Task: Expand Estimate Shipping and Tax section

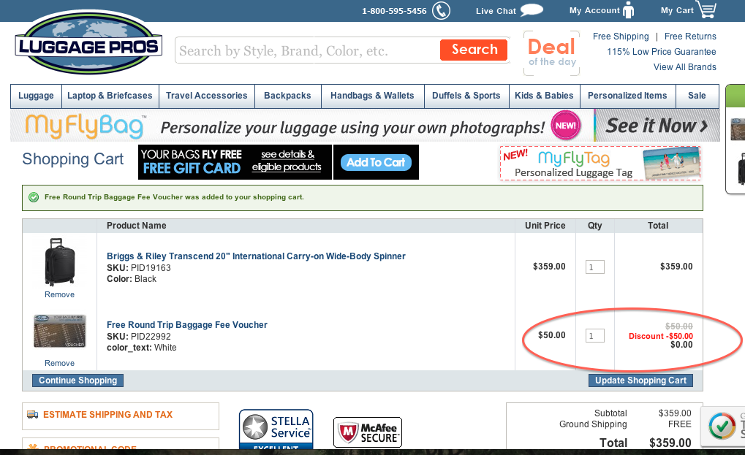Action: pyautogui.click(x=120, y=415)
